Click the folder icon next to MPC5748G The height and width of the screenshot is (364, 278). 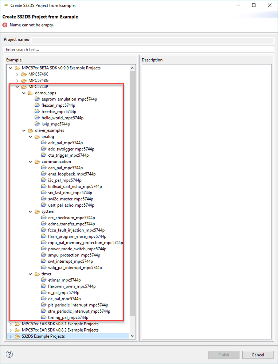24,81
